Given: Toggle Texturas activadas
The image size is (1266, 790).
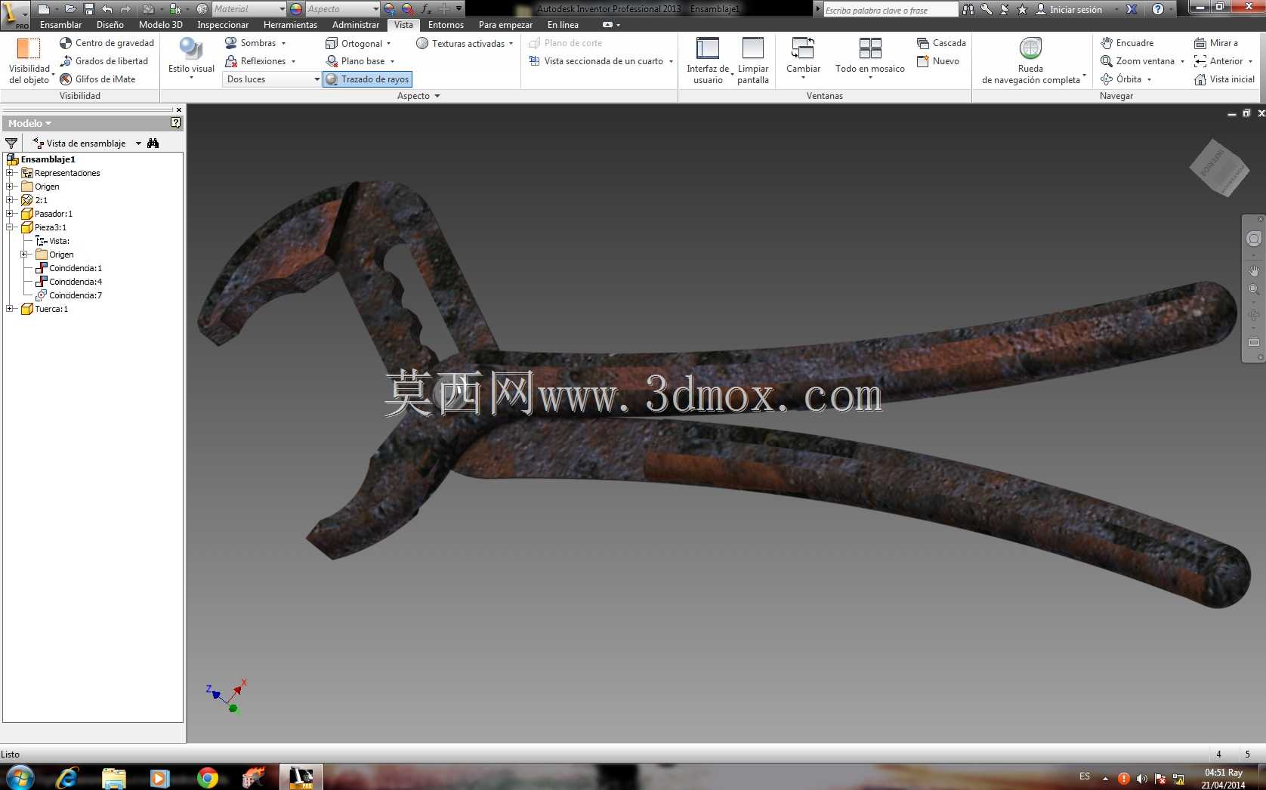Looking at the screenshot, I should [x=461, y=43].
